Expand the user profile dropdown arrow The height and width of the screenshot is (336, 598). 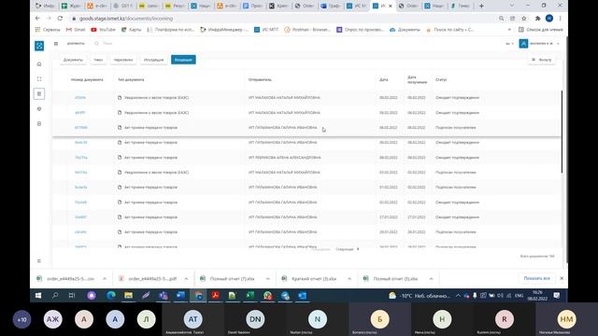(559, 44)
